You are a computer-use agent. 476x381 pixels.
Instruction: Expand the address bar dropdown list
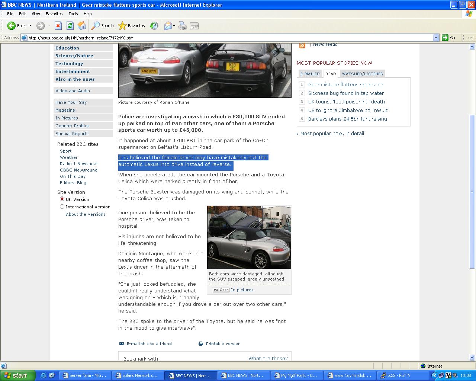coord(436,38)
